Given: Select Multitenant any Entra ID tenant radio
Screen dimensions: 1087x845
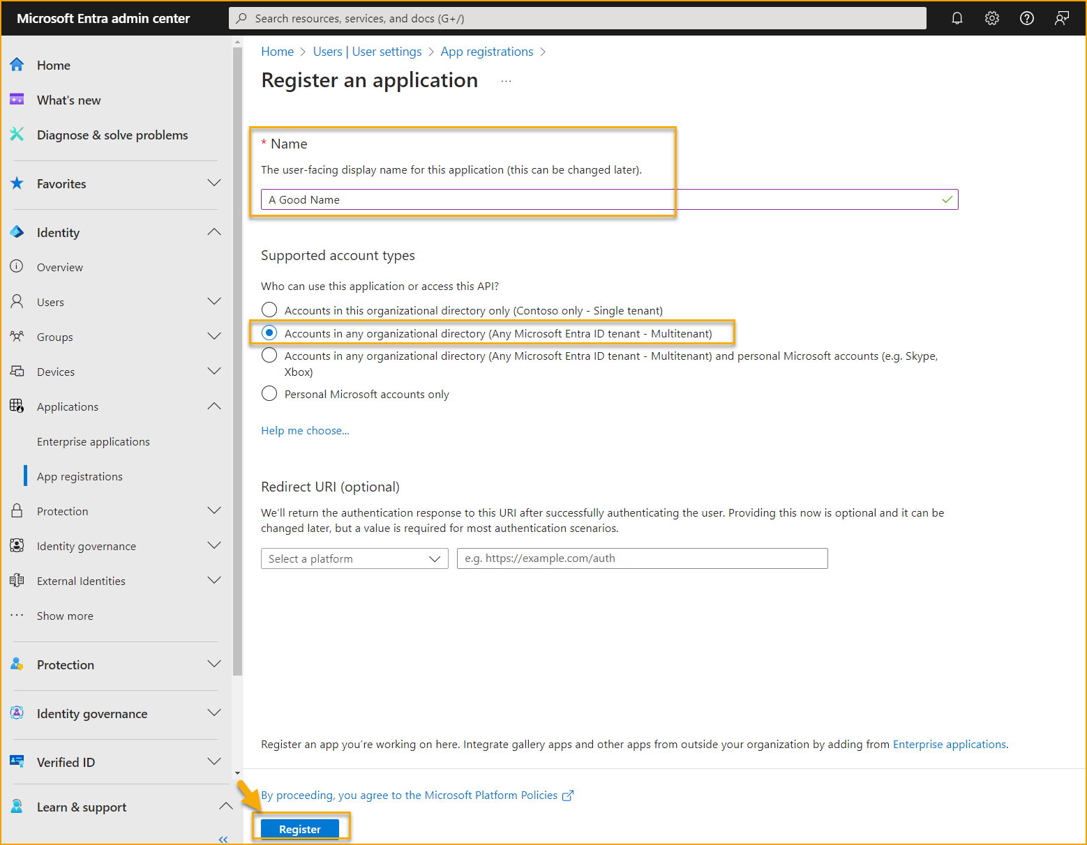Looking at the screenshot, I should click(x=269, y=333).
